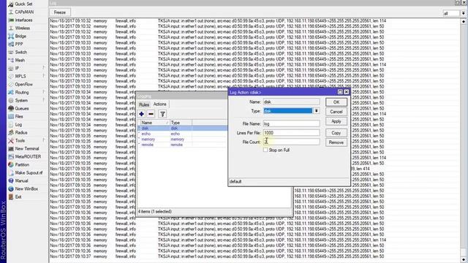The image size is (468, 263).
Task: Expand the Tools submenu
Action: (44, 140)
